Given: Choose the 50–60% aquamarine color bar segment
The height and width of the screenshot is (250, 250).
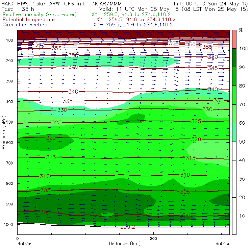Looking at the screenshot, I should point(234,132).
